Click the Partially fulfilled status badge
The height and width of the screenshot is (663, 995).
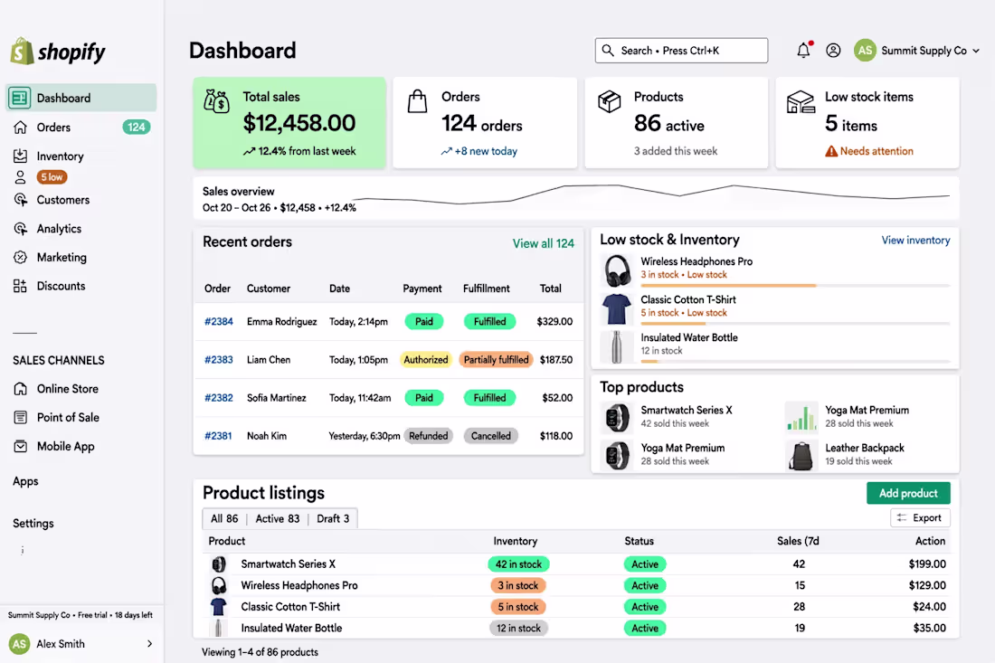[497, 360]
